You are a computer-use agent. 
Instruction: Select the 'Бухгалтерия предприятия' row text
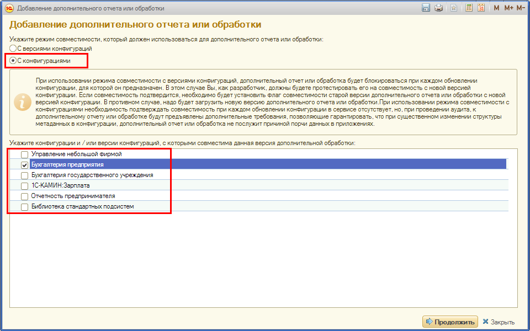[x=67, y=164]
